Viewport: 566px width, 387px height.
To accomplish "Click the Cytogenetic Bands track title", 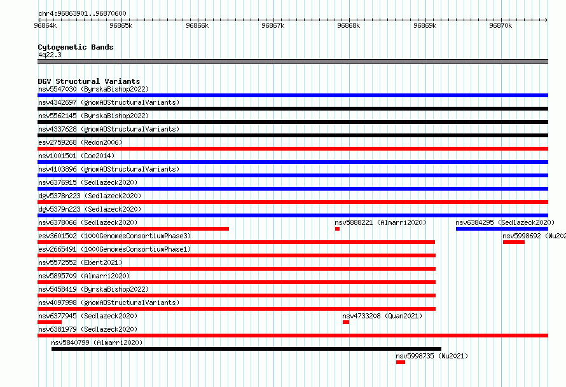I will pyautogui.click(x=76, y=47).
